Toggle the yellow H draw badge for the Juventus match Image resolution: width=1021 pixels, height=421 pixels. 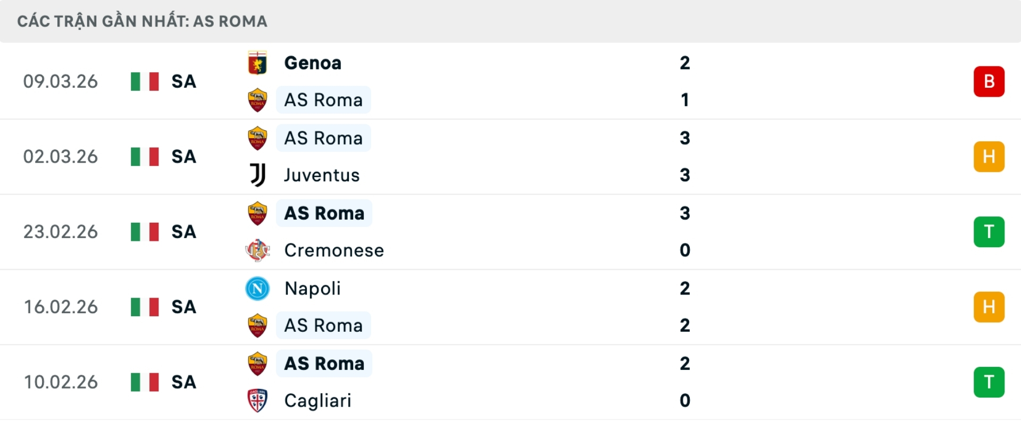click(x=989, y=156)
